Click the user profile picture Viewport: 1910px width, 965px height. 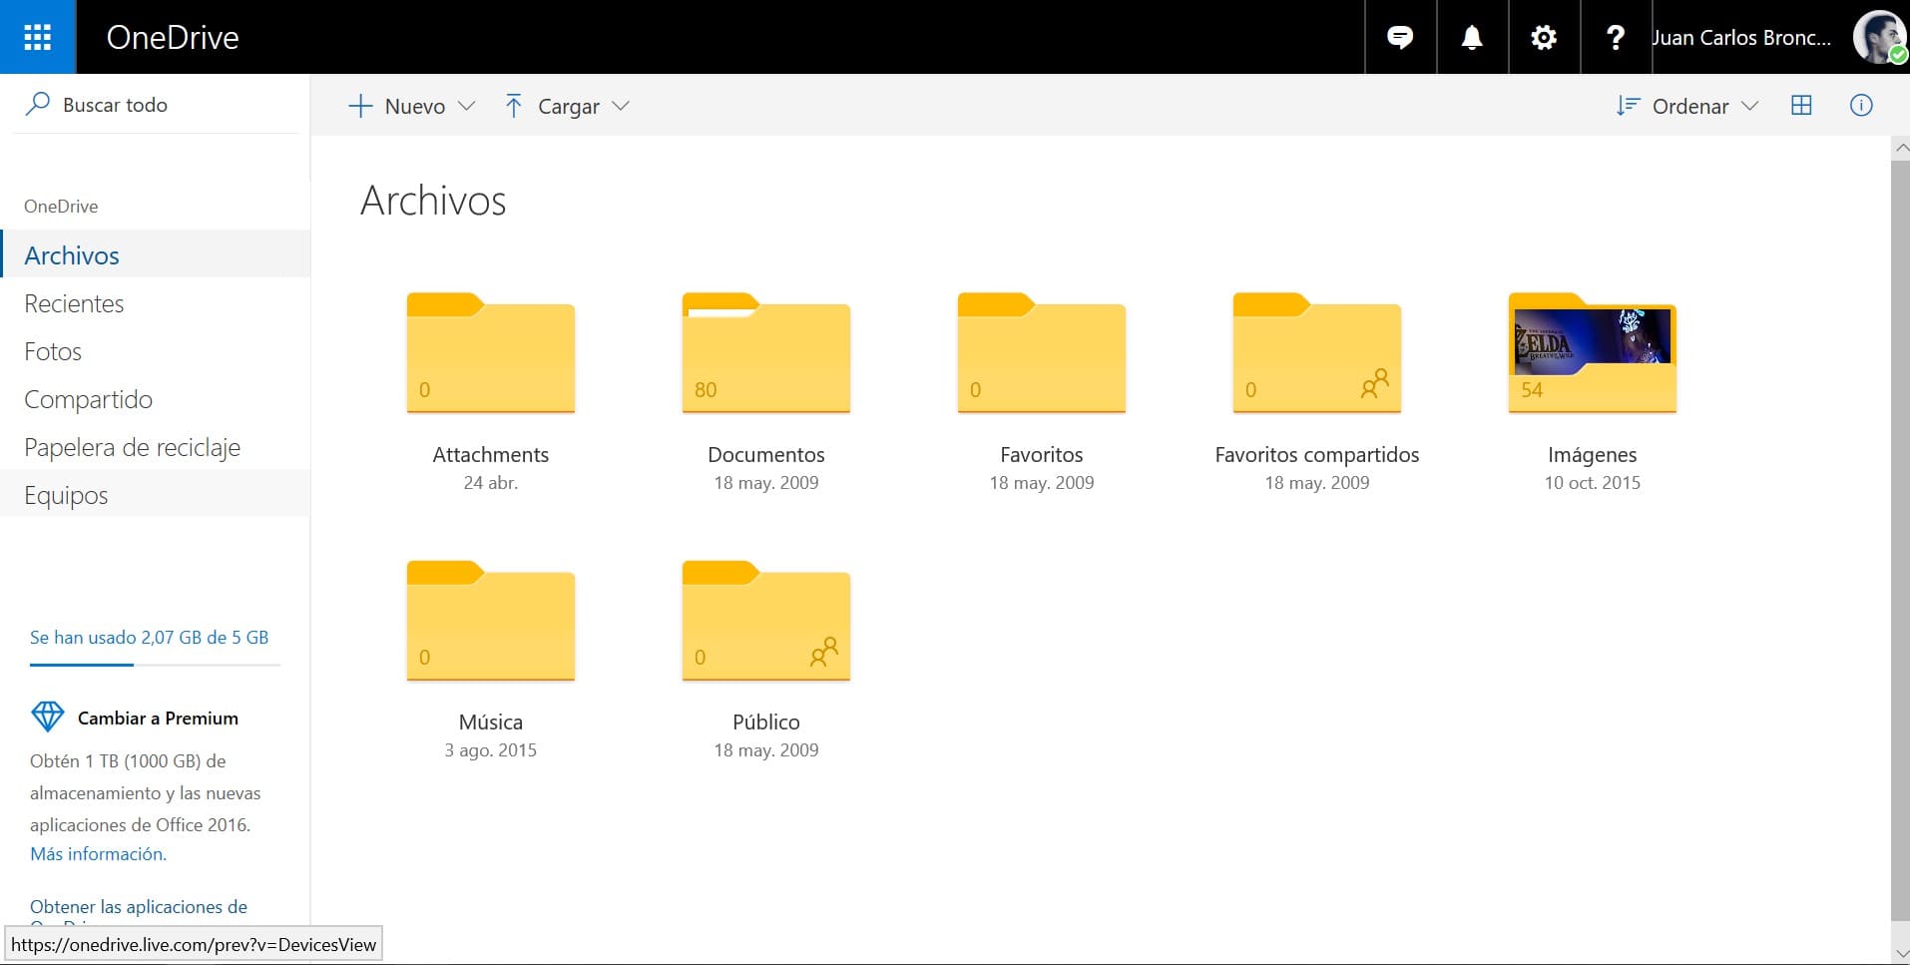(x=1878, y=37)
